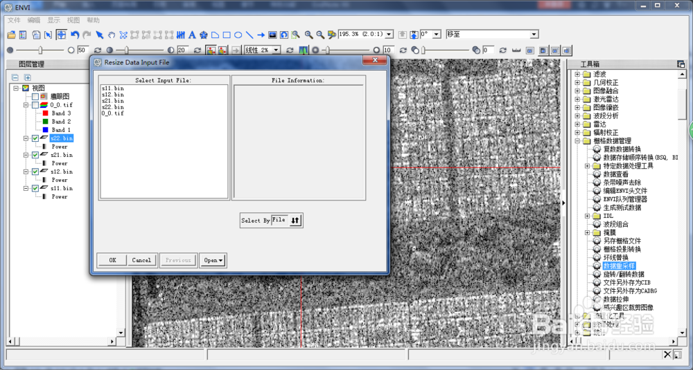
Task: Open the 线性 2% stretch dropdown
Action: click(277, 50)
